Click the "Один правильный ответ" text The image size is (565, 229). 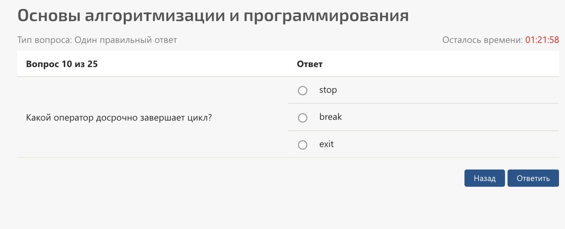[x=126, y=40]
